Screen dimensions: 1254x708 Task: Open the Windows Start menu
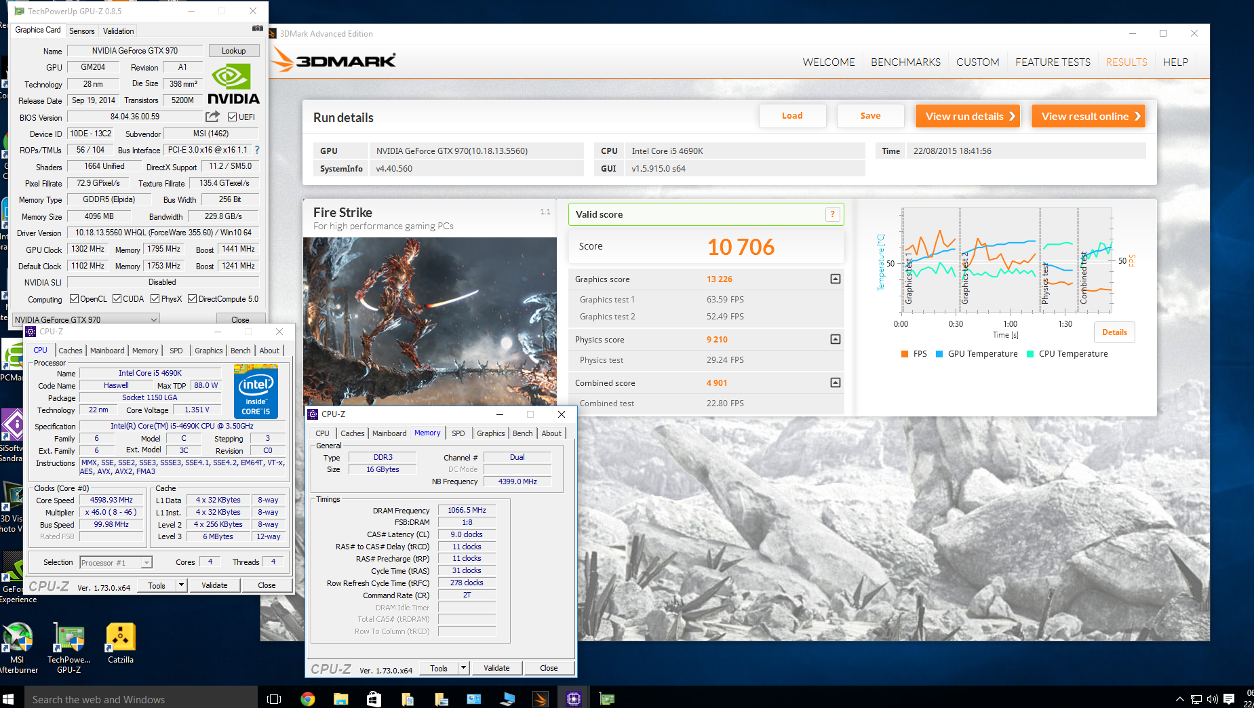point(8,699)
